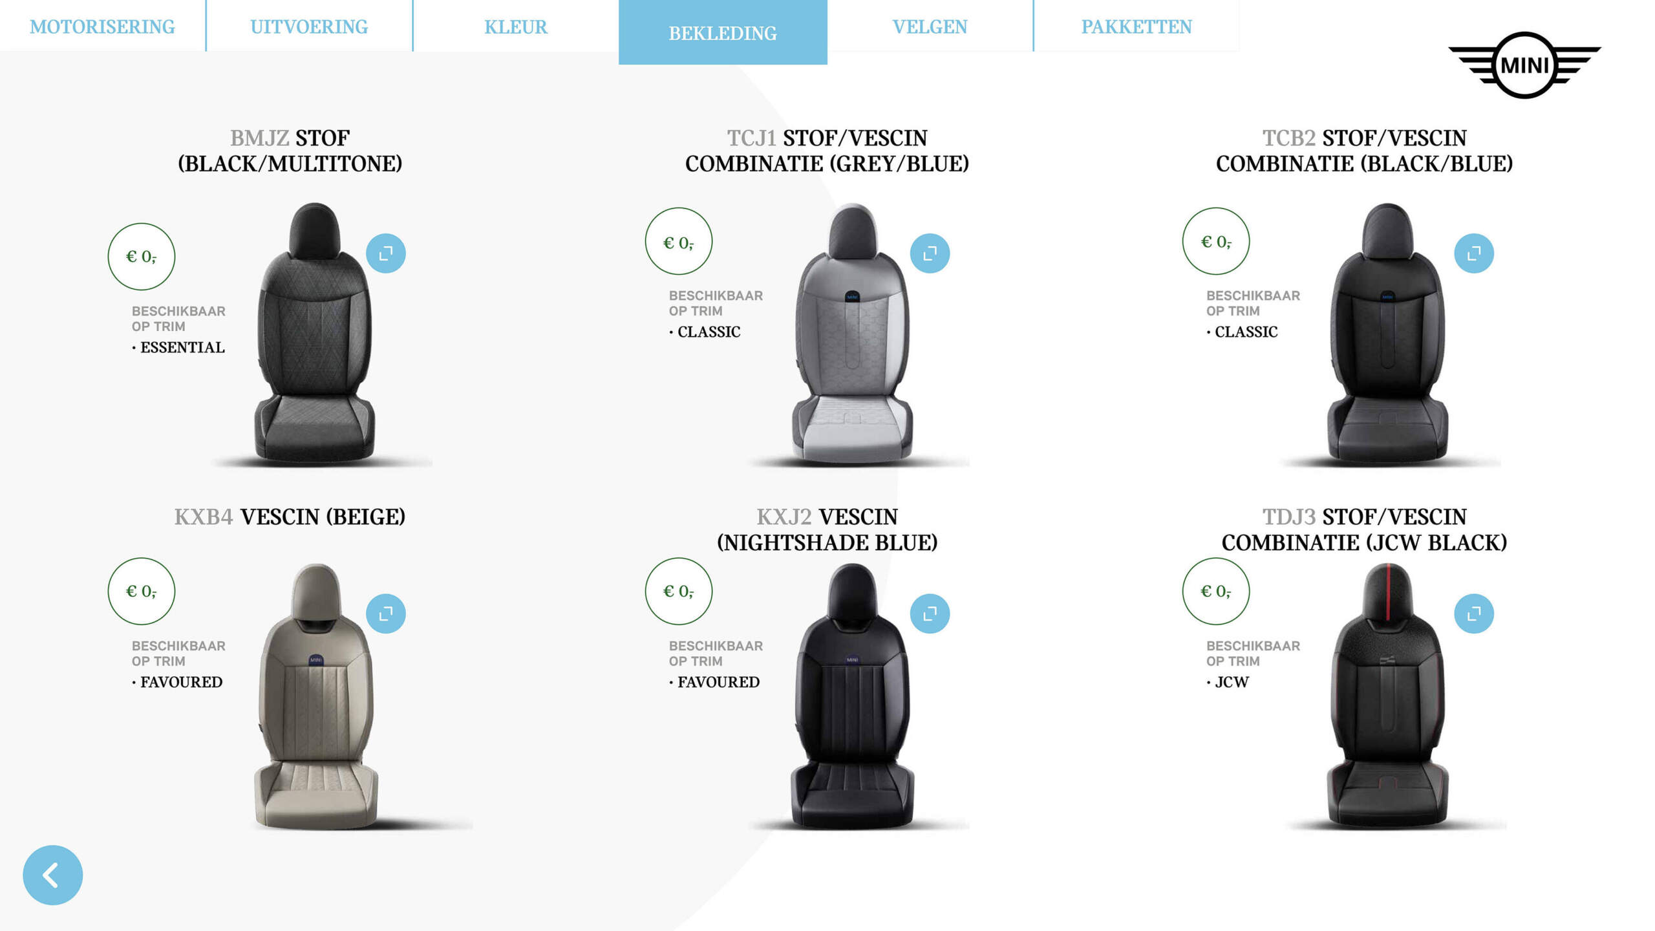Viewport: 1655px width, 931px height.
Task: Select the beige Vescin seat thumbnail
Action: tap(316, 696)
